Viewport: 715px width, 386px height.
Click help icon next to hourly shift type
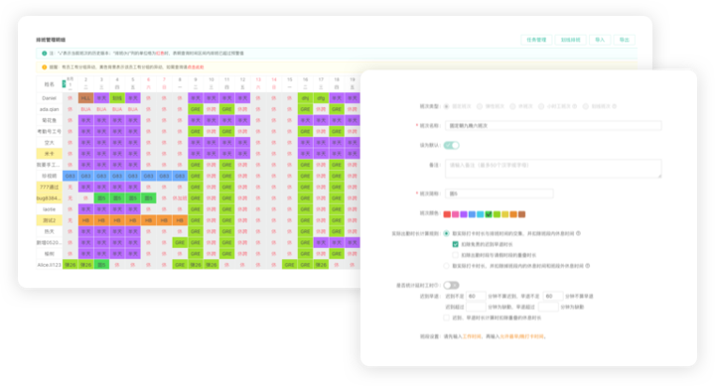point(575,106)
